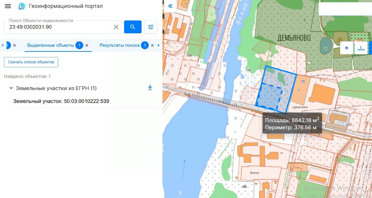Select parcel 50:03:0010222:539 row
The height and width of the screenshot is (198, 372).
coord(84,101)
